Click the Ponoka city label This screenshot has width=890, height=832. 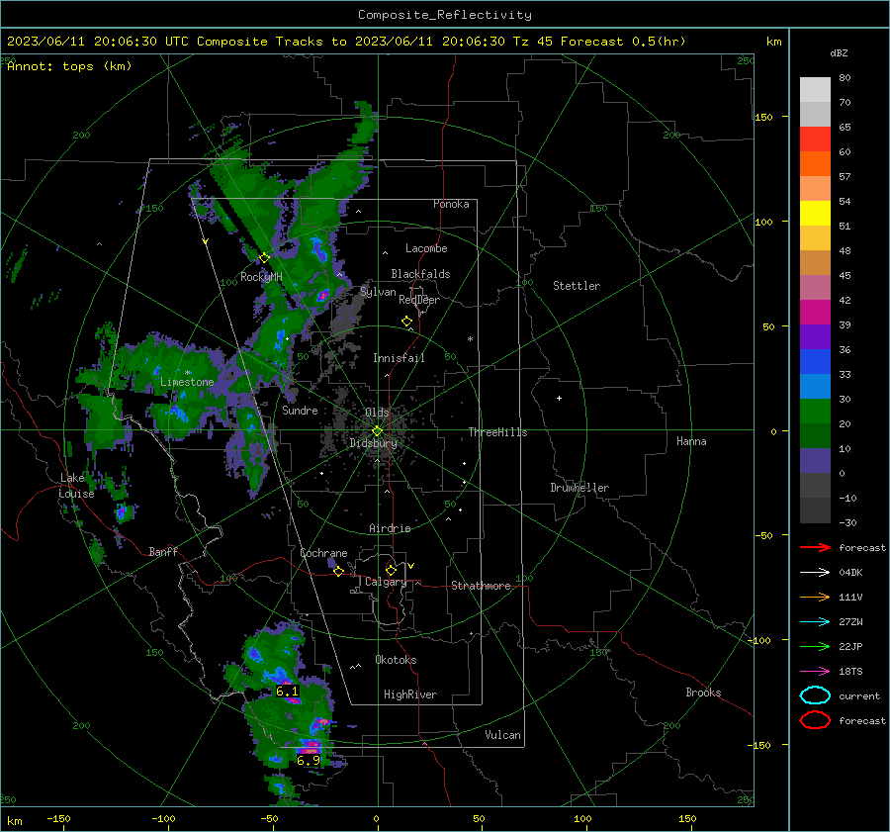pyautogui.click(x=451, y=204)
